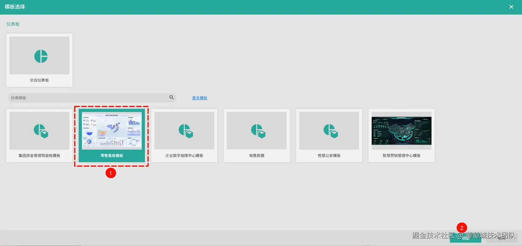Select the 集团资金管理驾驶舱模板 template
Viewport: 522px width, 246px height.
[x=39, y=136]
